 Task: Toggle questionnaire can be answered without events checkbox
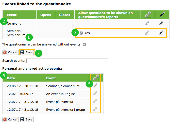[84, 44]
